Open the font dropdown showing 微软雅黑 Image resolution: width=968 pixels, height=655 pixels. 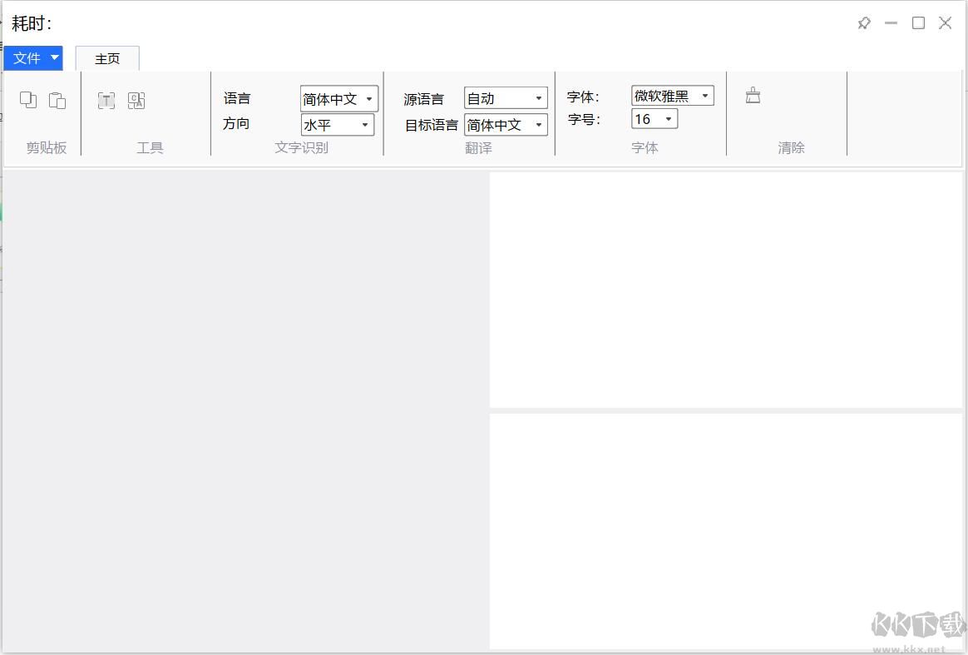point(704,95)
